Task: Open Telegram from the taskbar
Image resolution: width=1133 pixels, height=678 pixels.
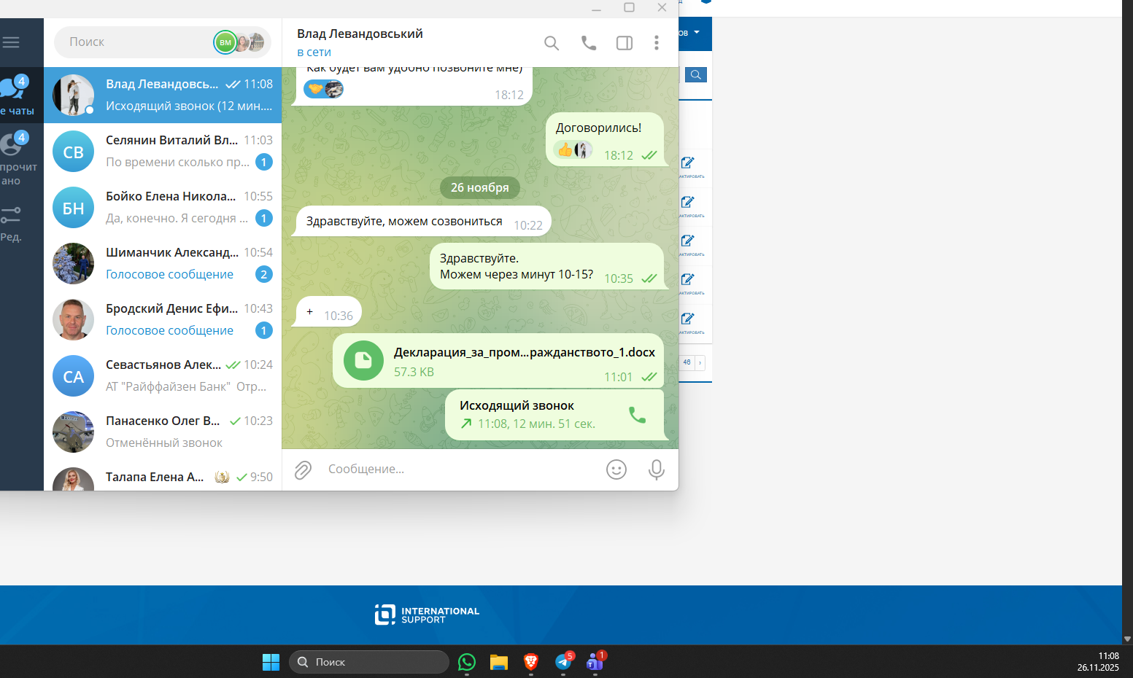Action: [563, 662]
